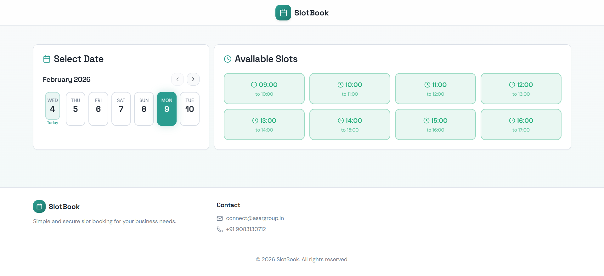The image size is (604, 276).
Task: Book the 11:00 to 12:00 slot
Action: (435, 88)
